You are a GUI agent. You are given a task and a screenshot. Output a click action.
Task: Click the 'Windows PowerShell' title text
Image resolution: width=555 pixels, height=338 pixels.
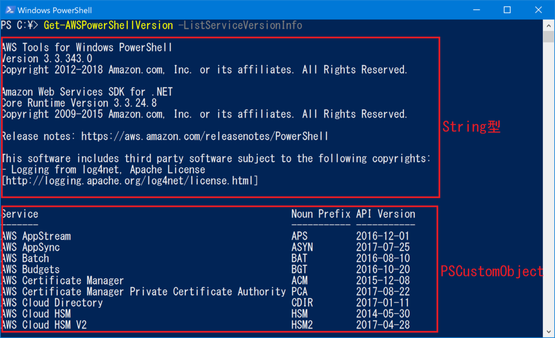[x=55, y=10]
